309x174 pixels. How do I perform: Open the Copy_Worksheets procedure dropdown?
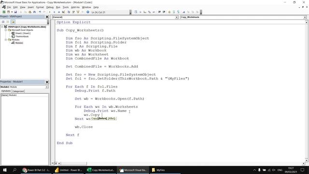pyautogui.click(x=305, y=17)
